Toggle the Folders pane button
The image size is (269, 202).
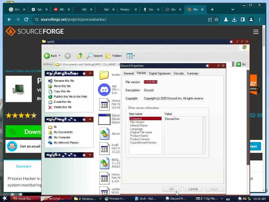(x=113, y=56)
